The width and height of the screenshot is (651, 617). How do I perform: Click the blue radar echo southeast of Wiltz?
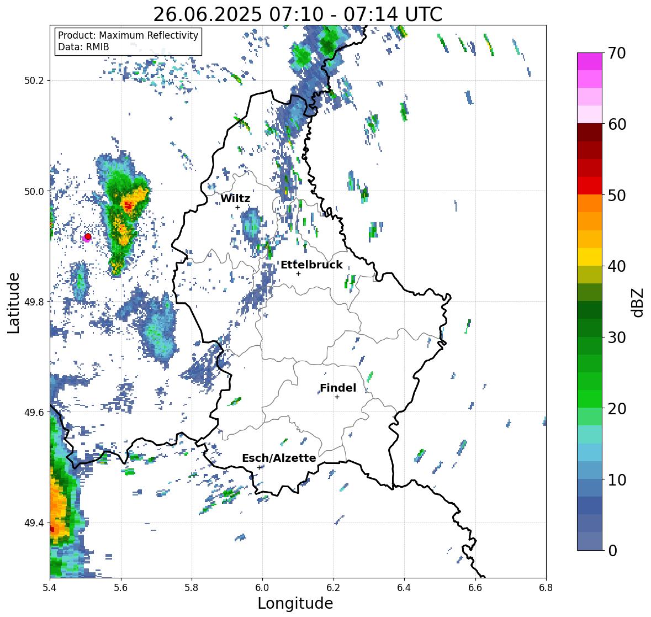click(252, 225)
